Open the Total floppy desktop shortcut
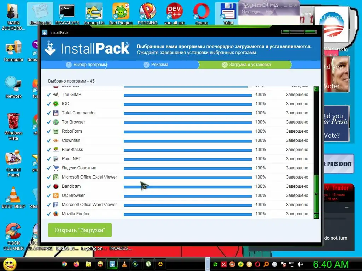The width and height of the screenshot is (362, 271). 228,14
